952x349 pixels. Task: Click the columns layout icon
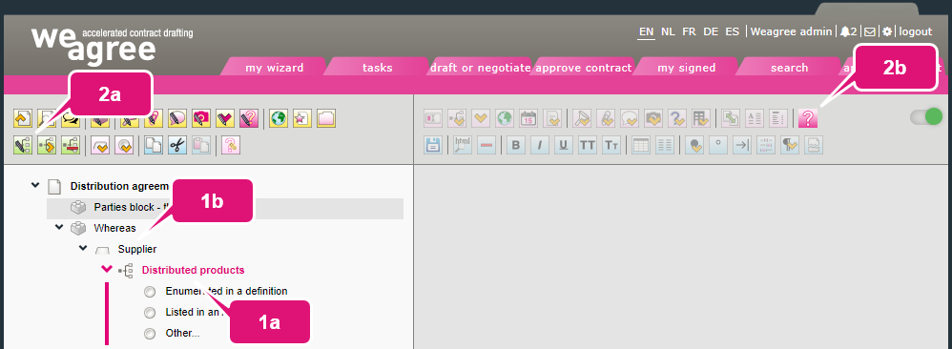click(x=665, y=145)
